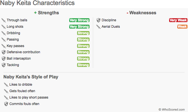Click the sword icon beside Gets fouled often
The width and height of the screenshot is (188, 112).
[6, 91]
